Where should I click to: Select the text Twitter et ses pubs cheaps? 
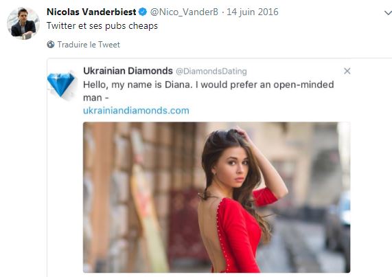(x=102, y=25)
